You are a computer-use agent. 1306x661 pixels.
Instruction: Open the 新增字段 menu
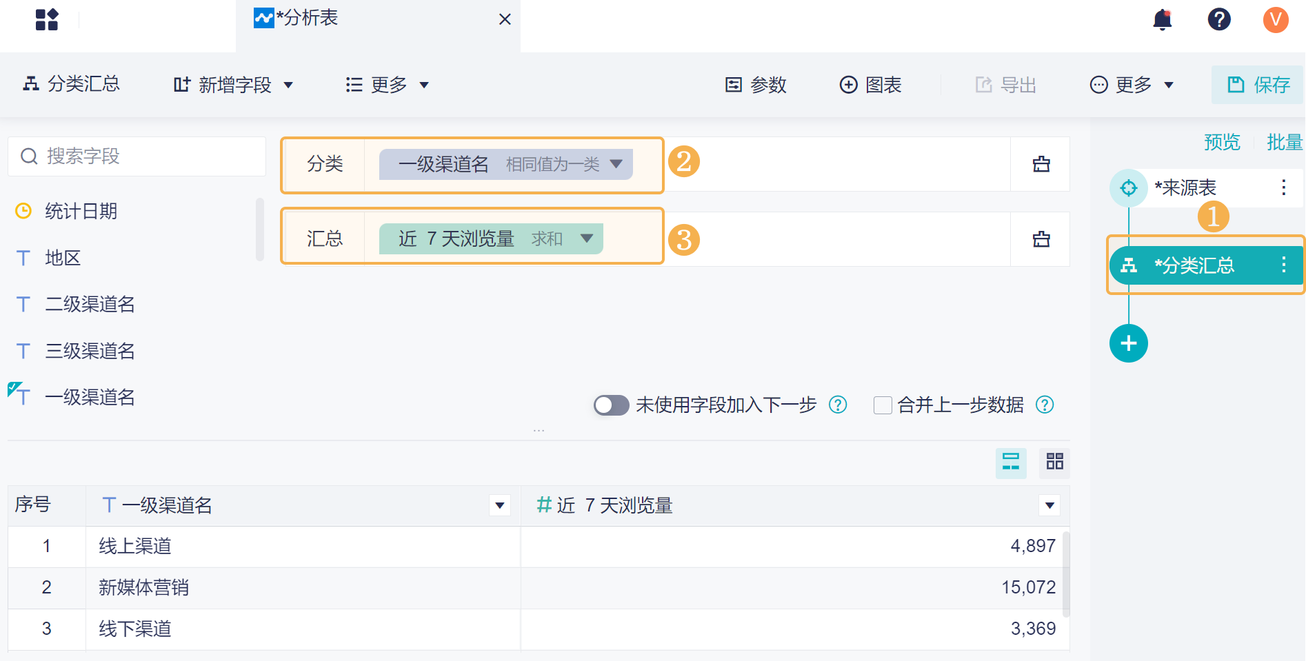point(233,85)
